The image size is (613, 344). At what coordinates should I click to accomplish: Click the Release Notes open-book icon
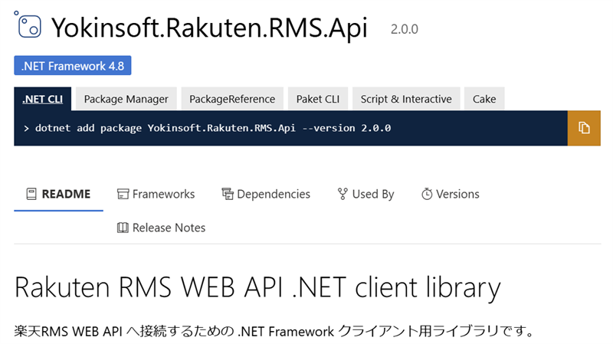(123, 228)
